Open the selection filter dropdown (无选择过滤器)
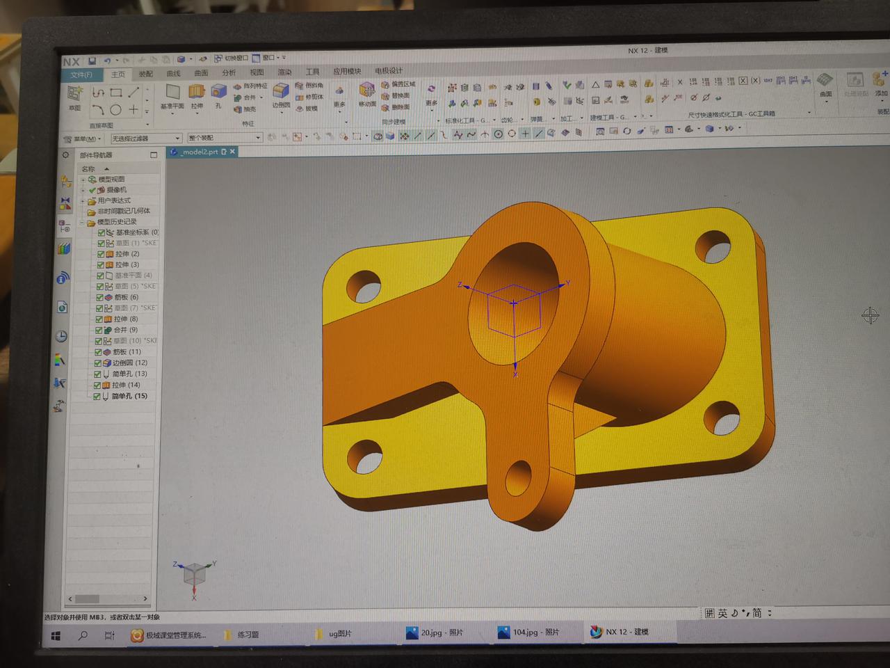The image size is (890, 668). point(146,138)
